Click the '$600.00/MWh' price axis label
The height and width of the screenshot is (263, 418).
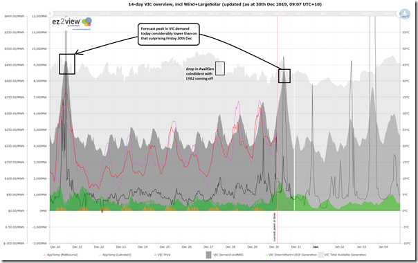15,17
